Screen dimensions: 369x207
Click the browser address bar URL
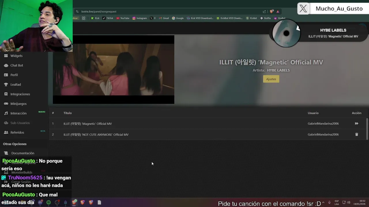[99, 11]
